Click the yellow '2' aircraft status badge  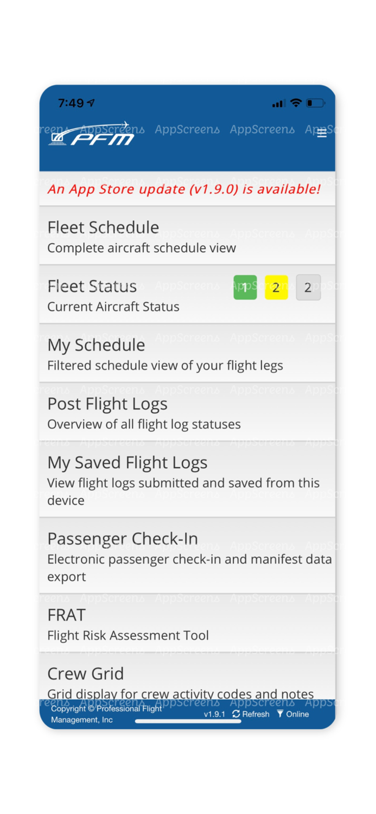(x=277, y=288)
